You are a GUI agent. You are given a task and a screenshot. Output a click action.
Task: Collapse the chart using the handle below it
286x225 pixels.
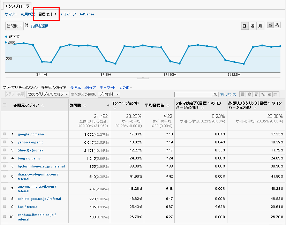pos(143,78)
